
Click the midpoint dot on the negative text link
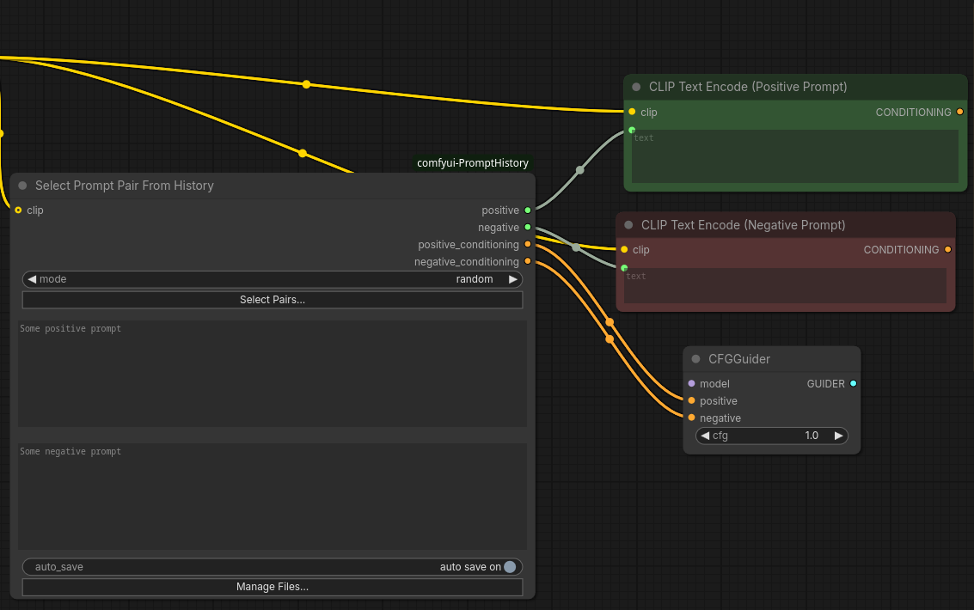click(x=576, y=247)
